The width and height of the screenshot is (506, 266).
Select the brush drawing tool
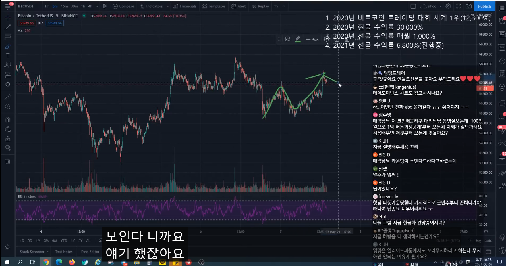tap(8, 46)
